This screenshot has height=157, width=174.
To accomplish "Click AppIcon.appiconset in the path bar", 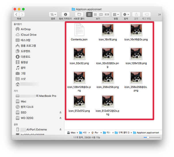I will pyautogui.click(x=146, y=133).
